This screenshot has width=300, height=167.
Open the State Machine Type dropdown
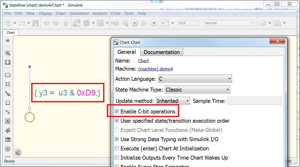point(197,89)
